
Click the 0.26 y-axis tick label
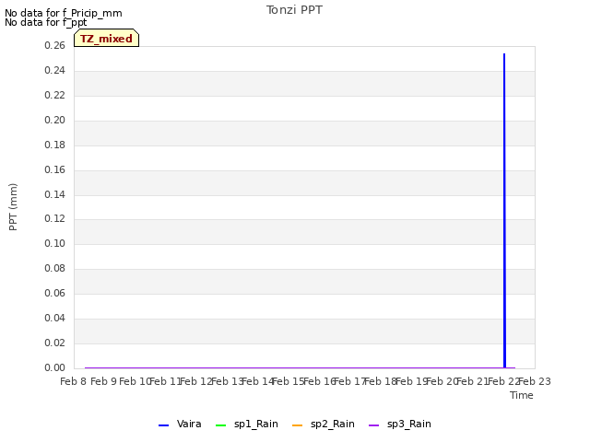pyautogui.click(x=55, y=45)
